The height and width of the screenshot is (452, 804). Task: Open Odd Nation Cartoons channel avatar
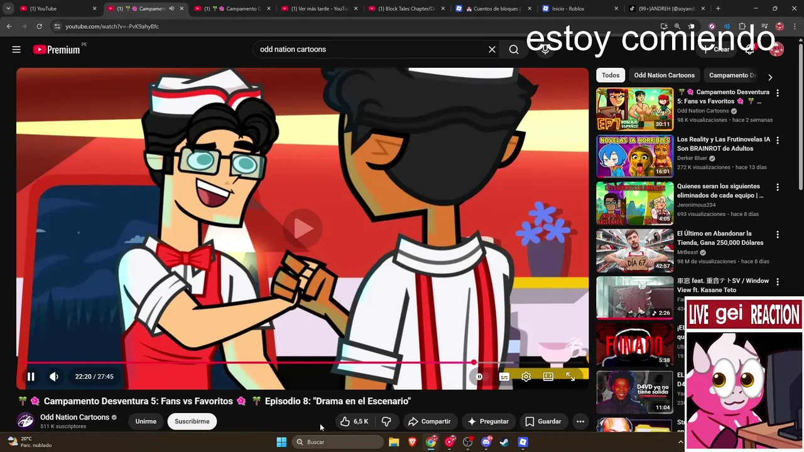[x=26, y=421]
